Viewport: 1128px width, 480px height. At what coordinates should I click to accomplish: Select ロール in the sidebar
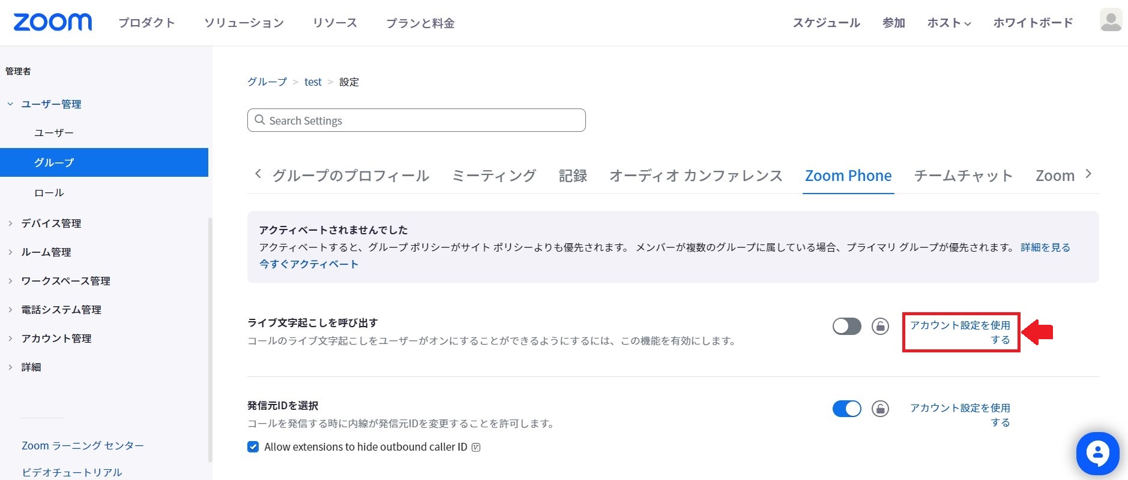click(x=49, y=193)
